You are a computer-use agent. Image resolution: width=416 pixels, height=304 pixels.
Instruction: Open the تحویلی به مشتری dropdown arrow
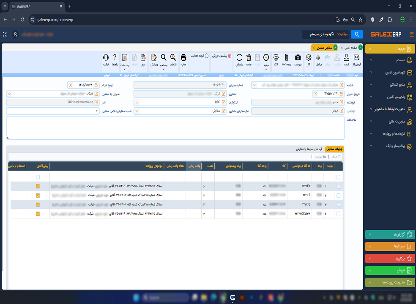coord(10,94)
